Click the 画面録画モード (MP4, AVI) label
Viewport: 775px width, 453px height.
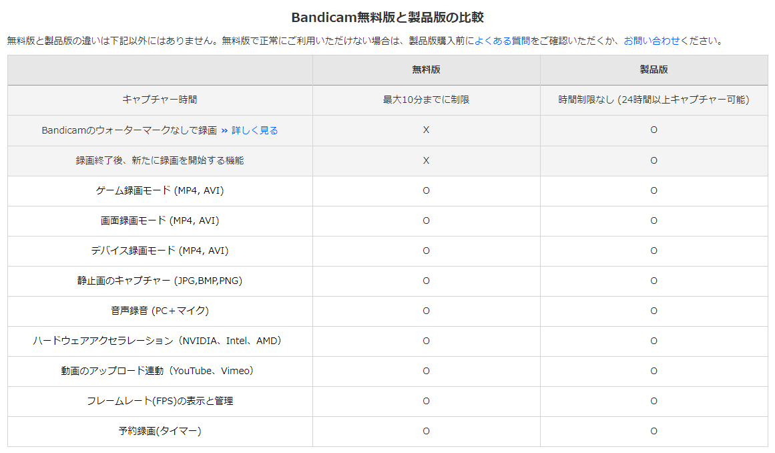(160, 221)
